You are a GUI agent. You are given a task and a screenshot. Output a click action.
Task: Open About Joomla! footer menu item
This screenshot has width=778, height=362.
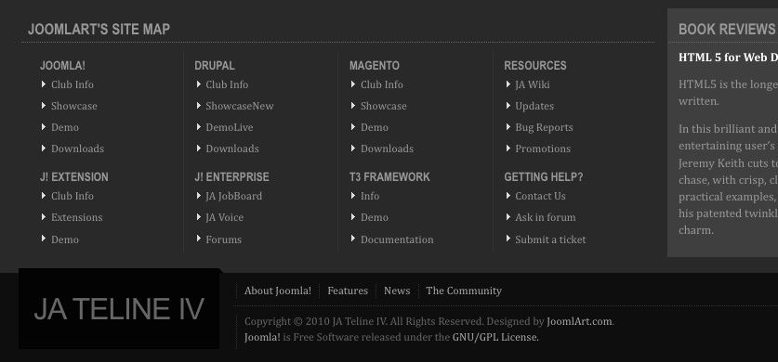pyautogui.click(x=278, y=291)
